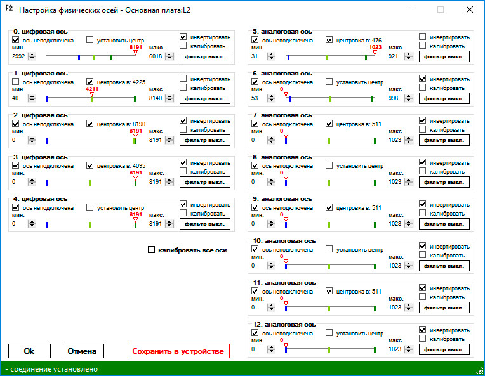Image resolution: width=485 pixels, height=376 pixels.
Task: Click 'фильтр выкл.' button for axis 2
Action: click(x=205, y=140)
